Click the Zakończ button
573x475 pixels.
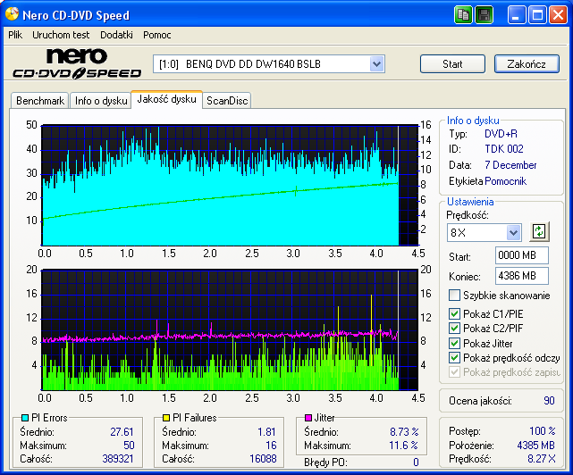tap(527, 64)
